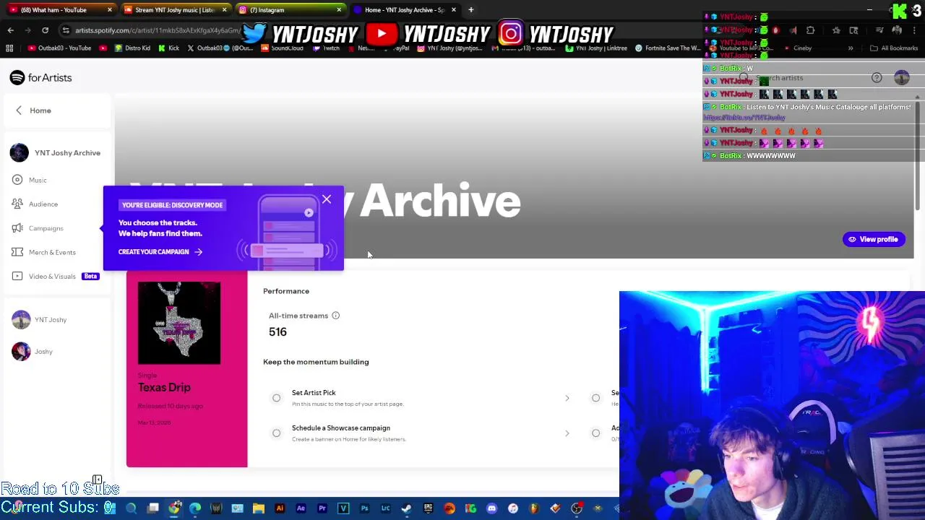Open the Kick bookmark
The height and width of the screenshot is (520, 925).
(168, 48)
